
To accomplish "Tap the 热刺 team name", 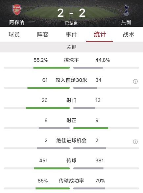I will pyautogui.click(x=126, y=22).
